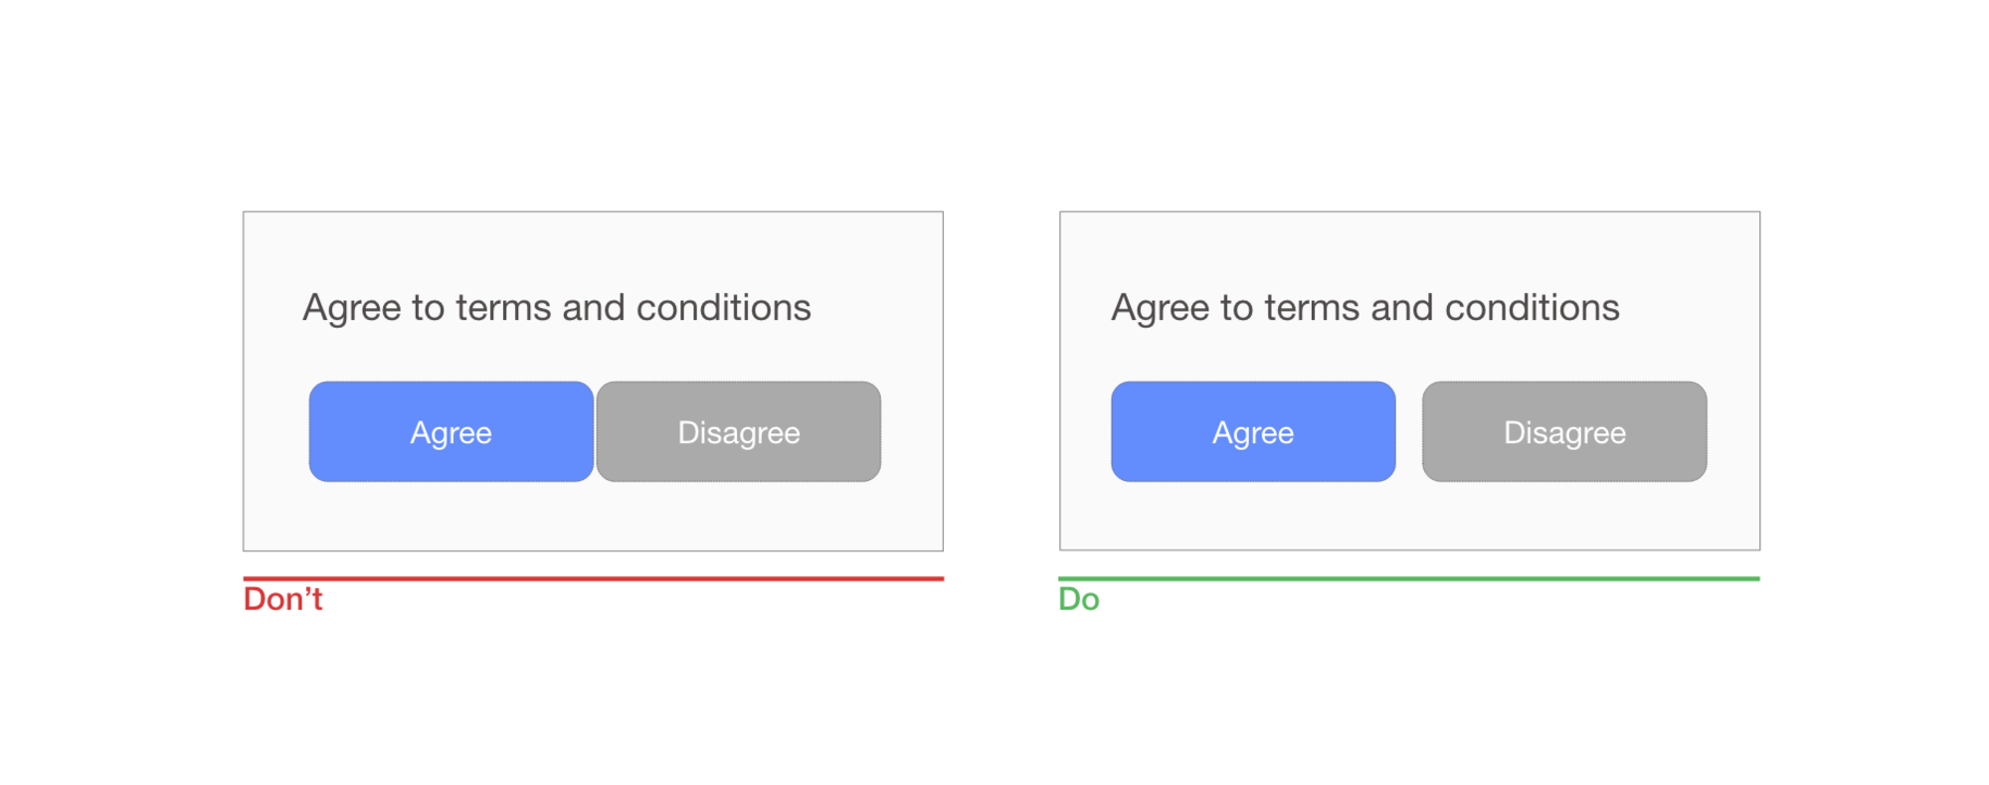Click the touching edge between the buttons in the Don't example

point(595,432)
